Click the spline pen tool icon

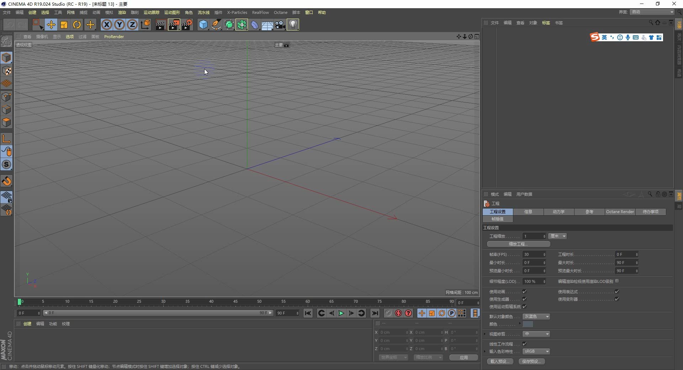pyautogui.click(x=216, y=25)
